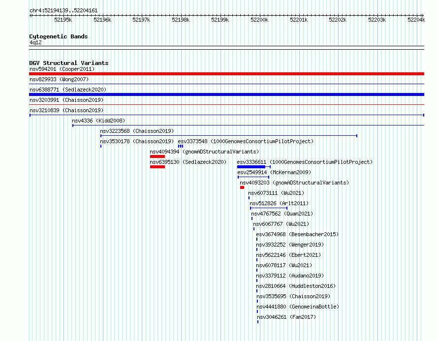
Task: Click the 52203k ruler position
Action: [x=377, y=20]
